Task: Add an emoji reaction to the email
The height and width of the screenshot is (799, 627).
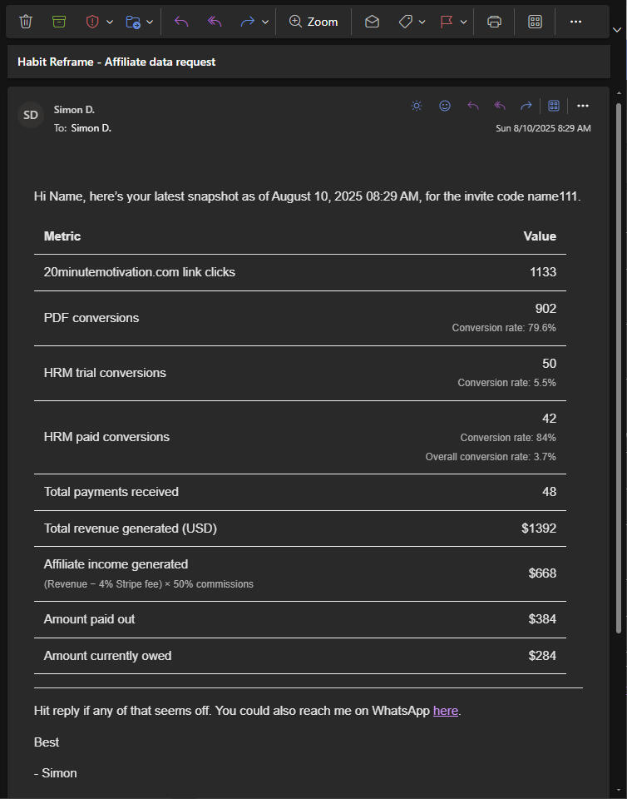Action: (445, 106)
